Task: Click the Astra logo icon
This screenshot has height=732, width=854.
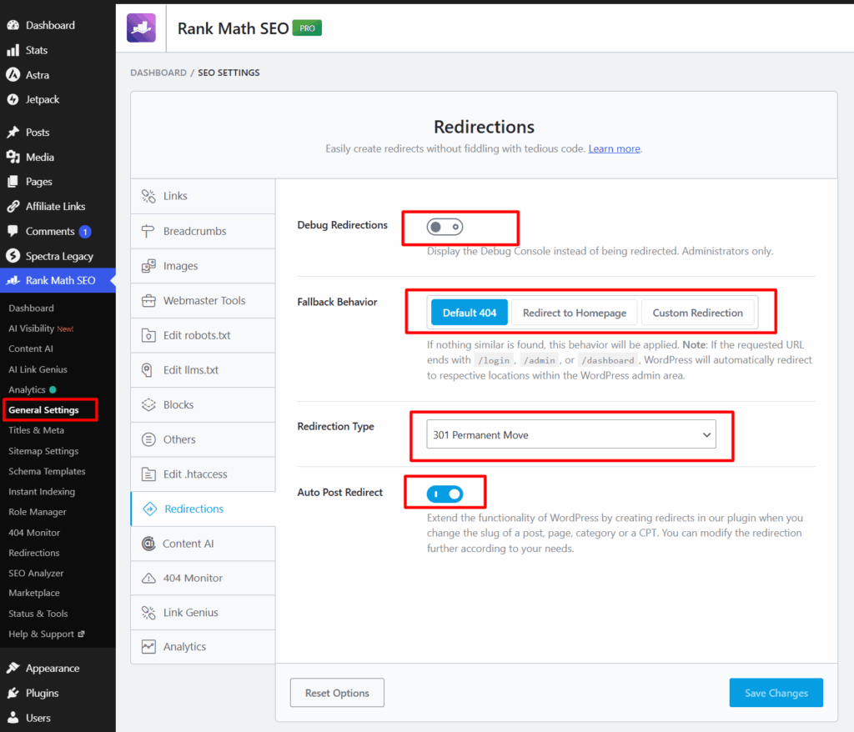Action: click(x=13, y=74)
